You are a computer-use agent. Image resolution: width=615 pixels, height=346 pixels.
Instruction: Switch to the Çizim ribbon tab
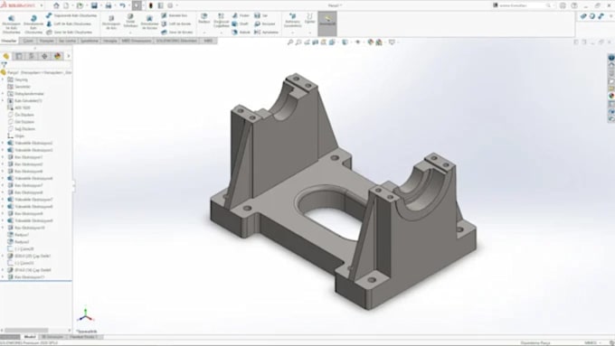pos(28,41)
